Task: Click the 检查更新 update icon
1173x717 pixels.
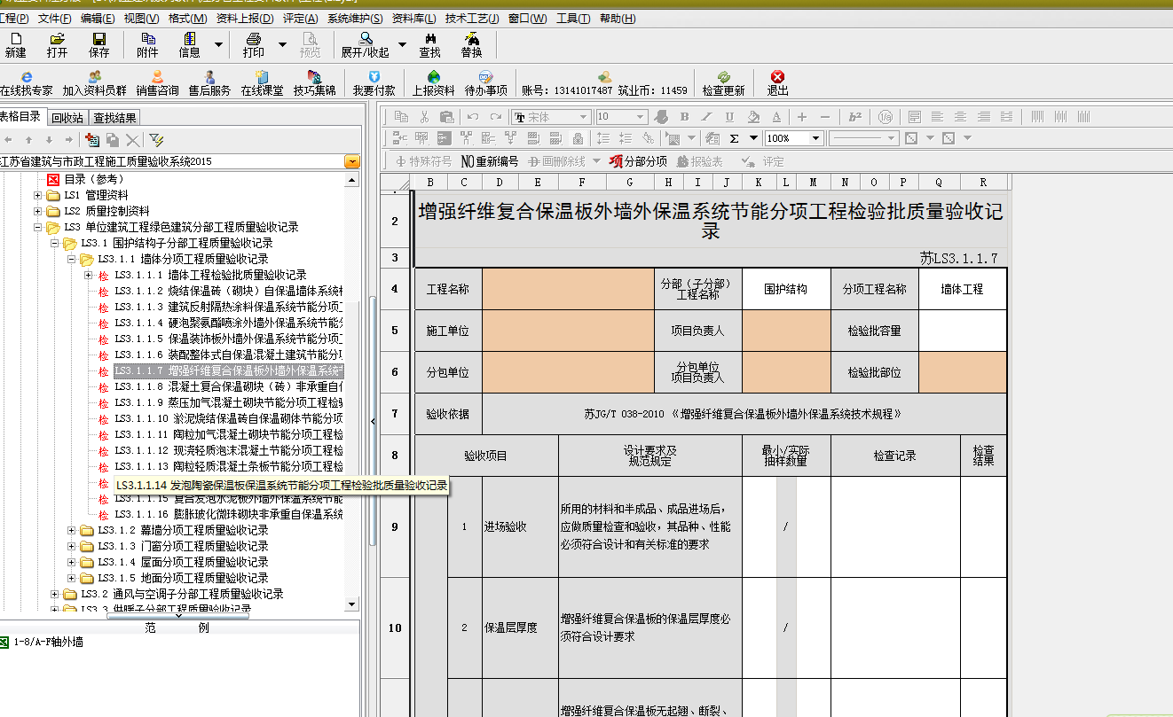Action: [x=723, y=83]
